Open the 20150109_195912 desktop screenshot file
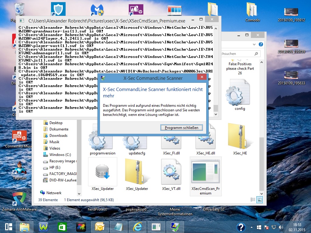 291,14
